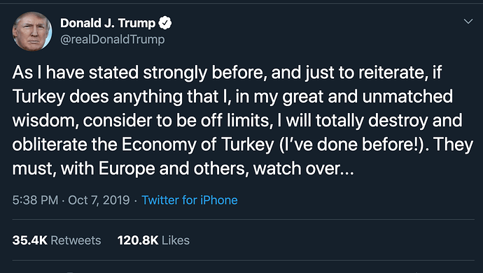The width and height of the screenshot is (483, 273).
Task: Click the trailing ellipsis after 'watch over'
Action: [x=347, y=169]
